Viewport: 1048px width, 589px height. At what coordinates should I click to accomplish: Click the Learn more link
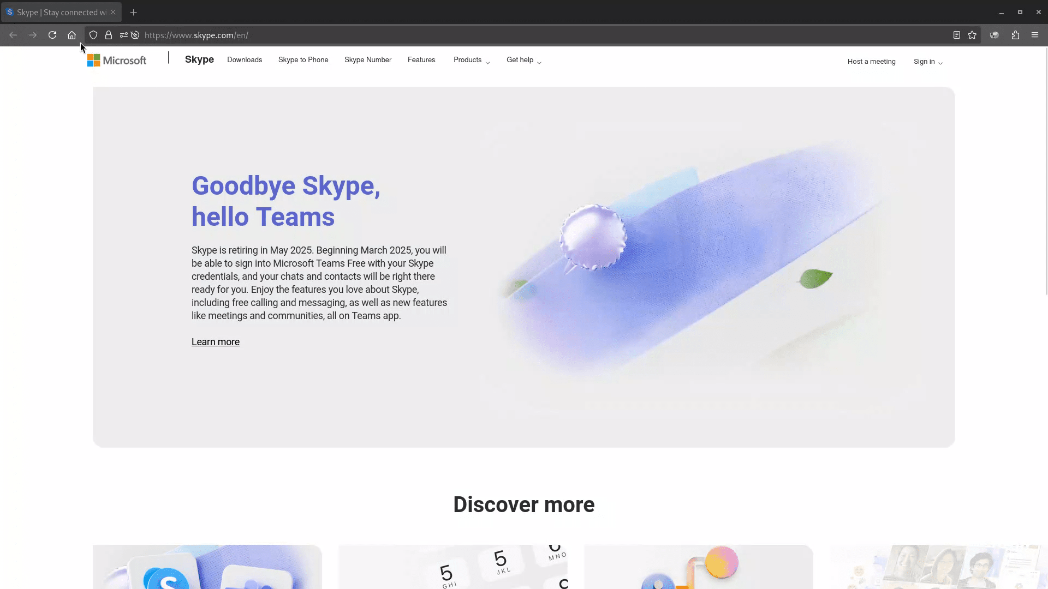pos(216,342)
